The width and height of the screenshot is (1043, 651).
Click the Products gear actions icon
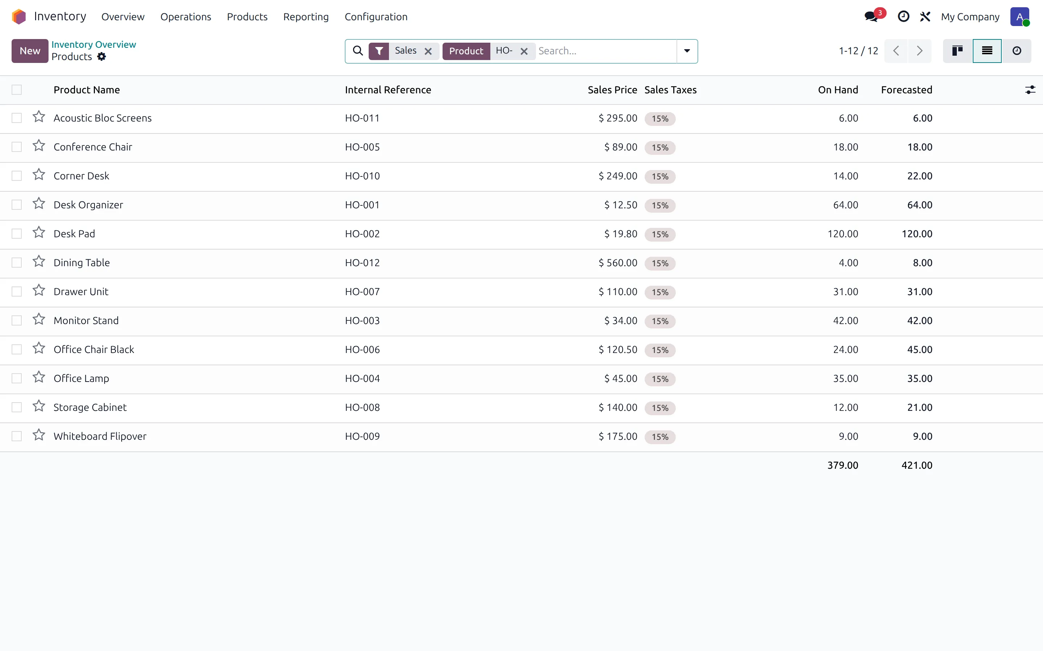[101, 56]
